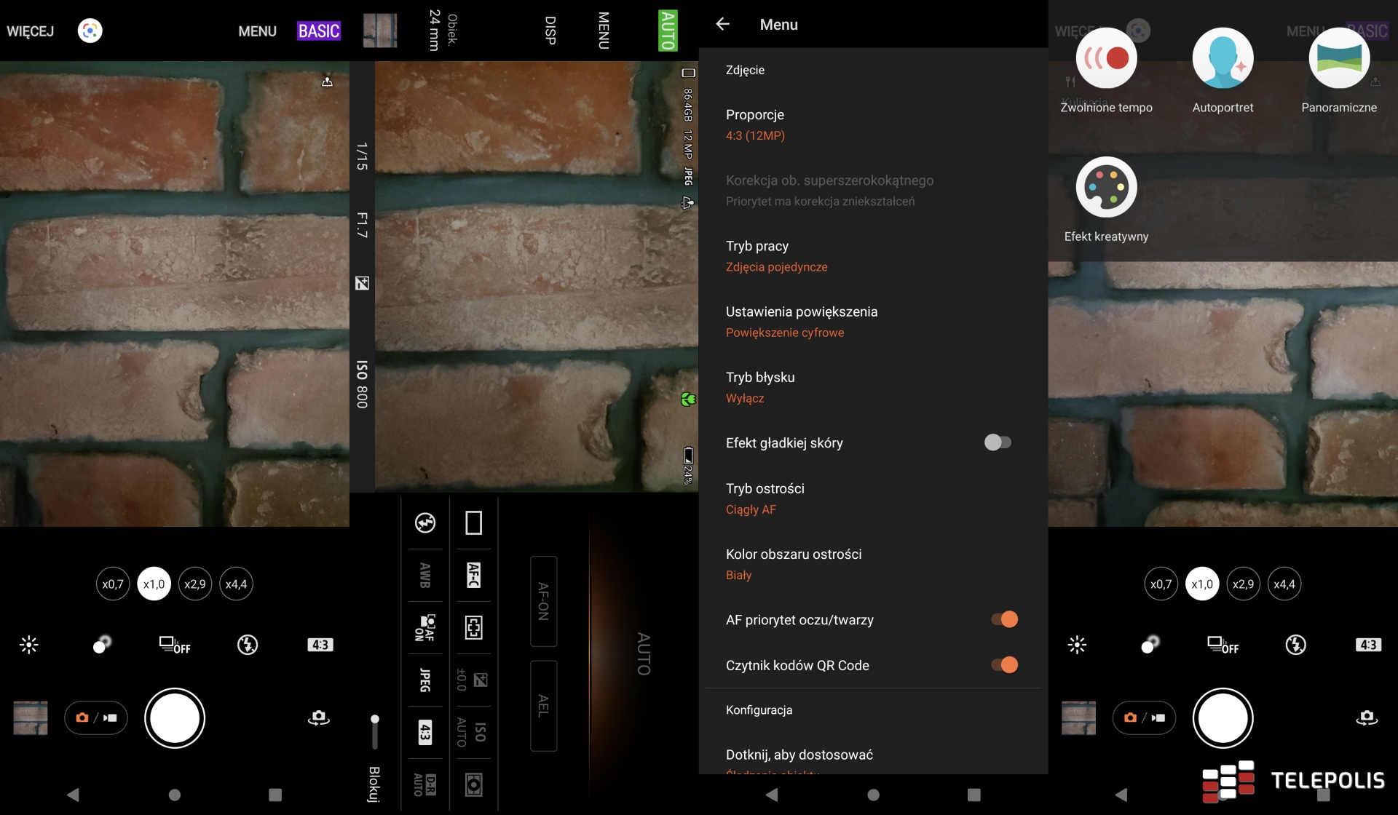Open MENU in left camera view

(x=257, y=31)
